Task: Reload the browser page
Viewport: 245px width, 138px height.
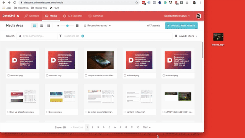Action: pyautogui.click(x=15, y=3)
